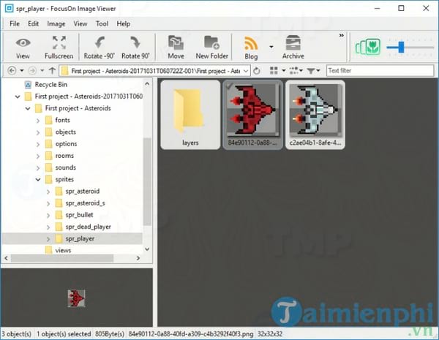Show more toolbar items via overflow chevron
This screenshot has width=439, height=340.
pos(341,36)
